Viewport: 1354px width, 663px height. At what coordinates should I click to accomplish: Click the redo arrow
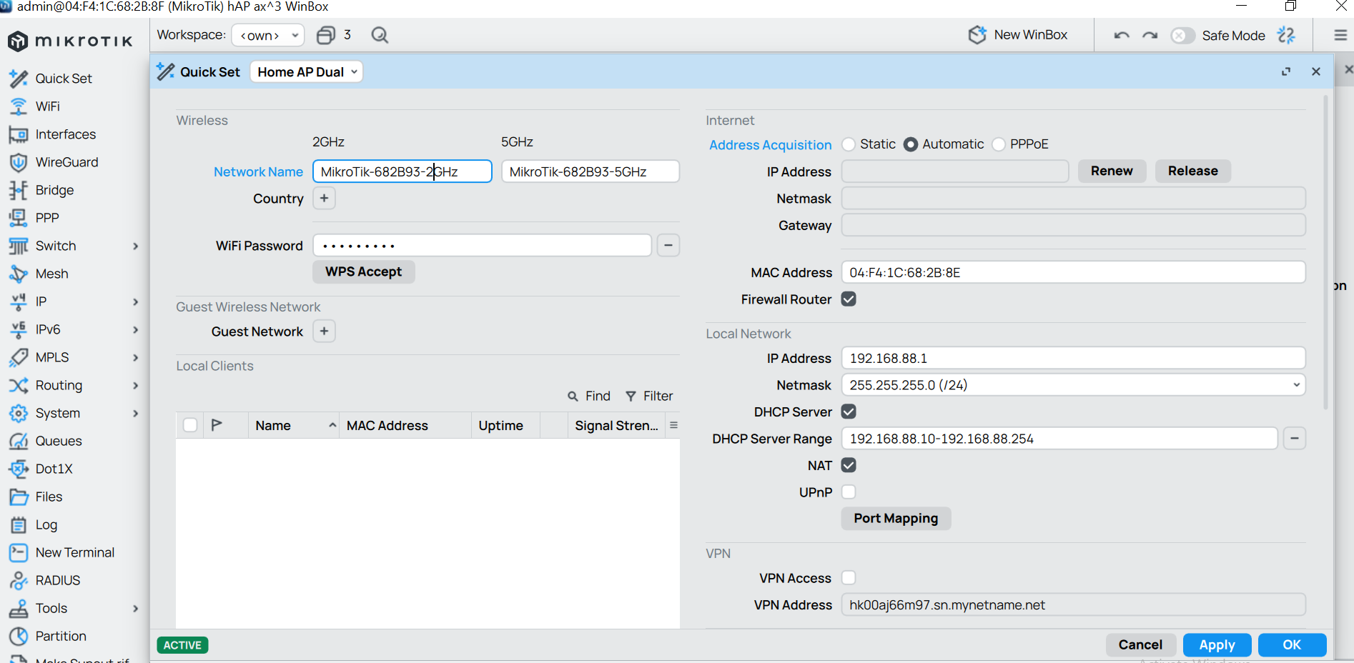(1150, 35)
